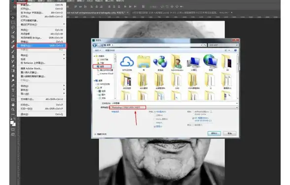Toggle the 'As a Copy' checkbox
This screenshot has width=290, height=185.
pos(155,112)
